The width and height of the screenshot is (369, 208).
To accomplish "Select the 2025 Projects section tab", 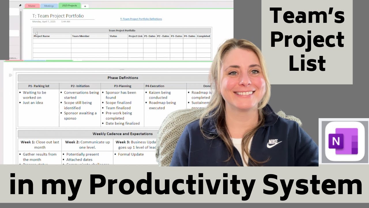I will coord(69,5).
